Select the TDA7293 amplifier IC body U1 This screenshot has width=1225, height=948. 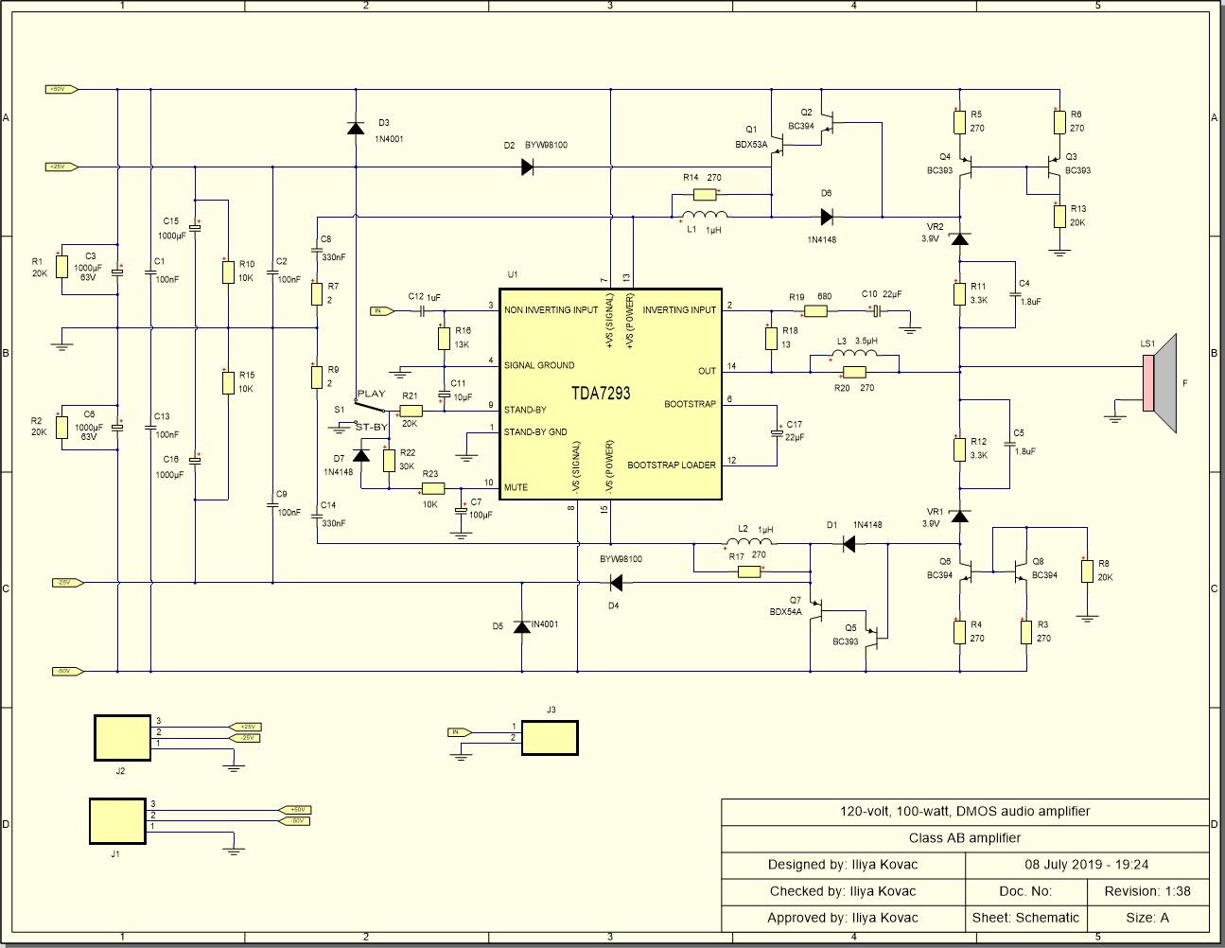pyautogui.click(x=610, y=394)
